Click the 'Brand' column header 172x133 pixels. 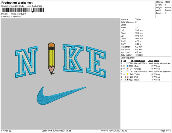[x=156, y=61]
